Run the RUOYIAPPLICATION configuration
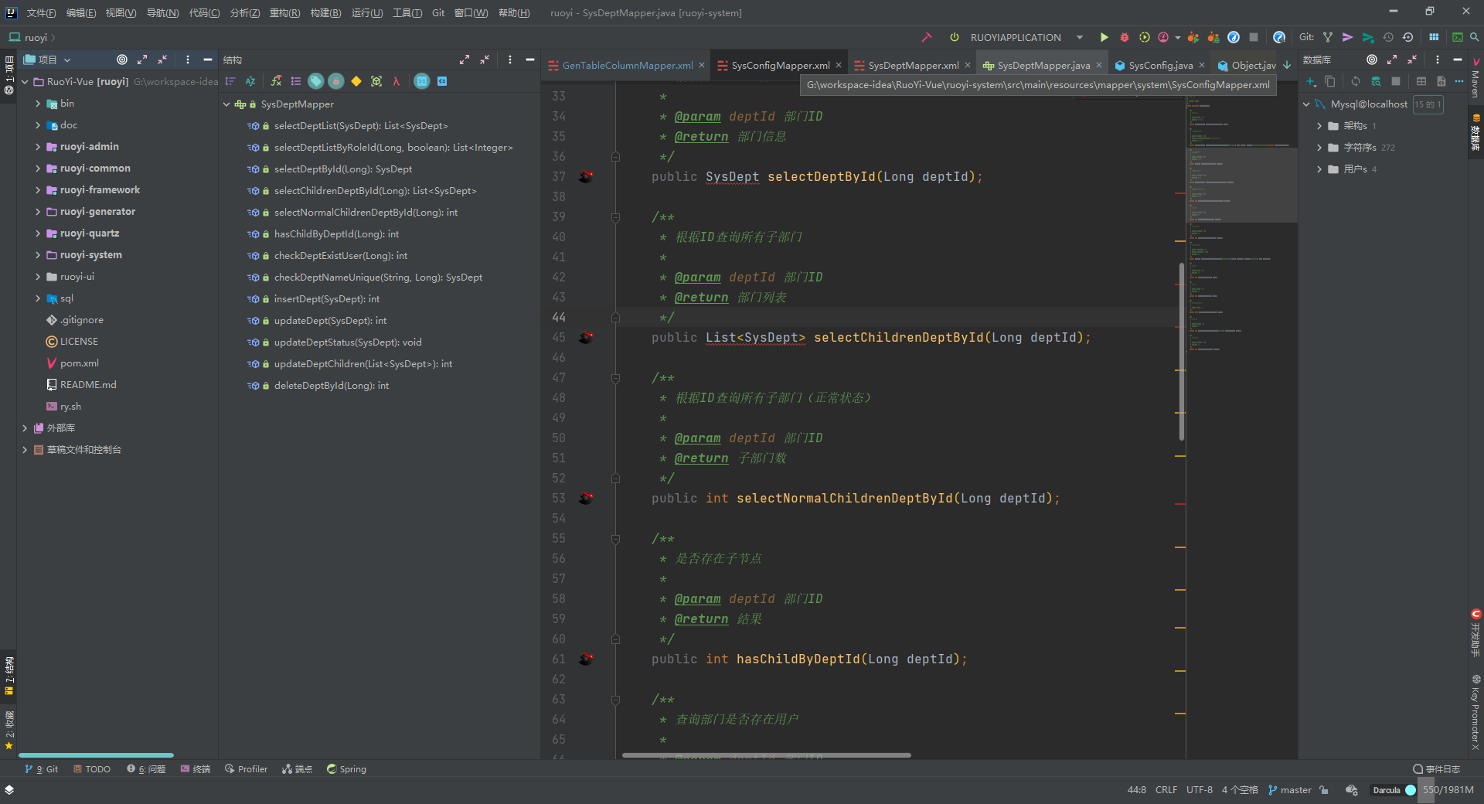Image resolution: width=1484 pixels, height=804 pixels. click(1104, 37)
